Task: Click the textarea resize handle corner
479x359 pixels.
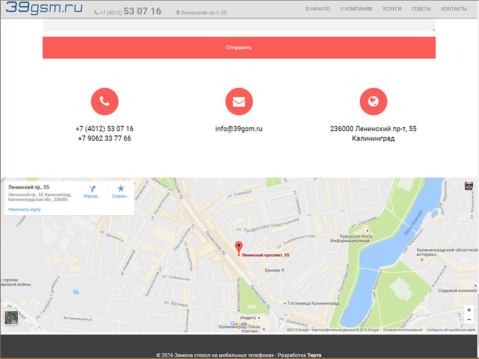Action: point(433,29)
